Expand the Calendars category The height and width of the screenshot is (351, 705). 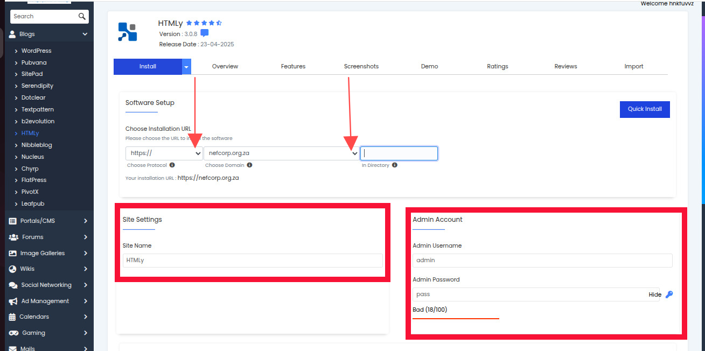86,317
